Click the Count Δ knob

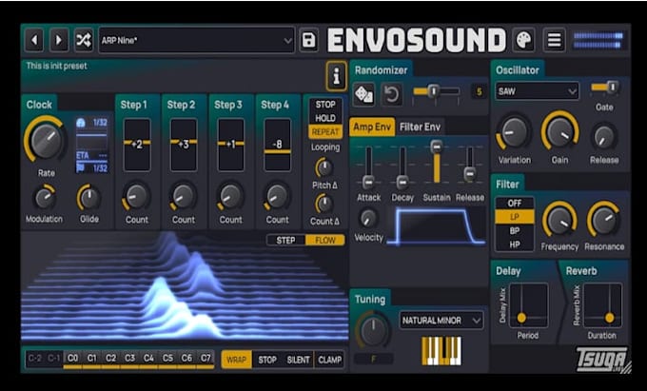(324, 204)
